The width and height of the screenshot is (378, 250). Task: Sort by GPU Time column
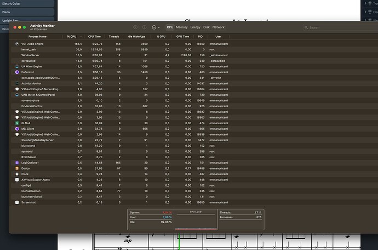tap(182, 37)
